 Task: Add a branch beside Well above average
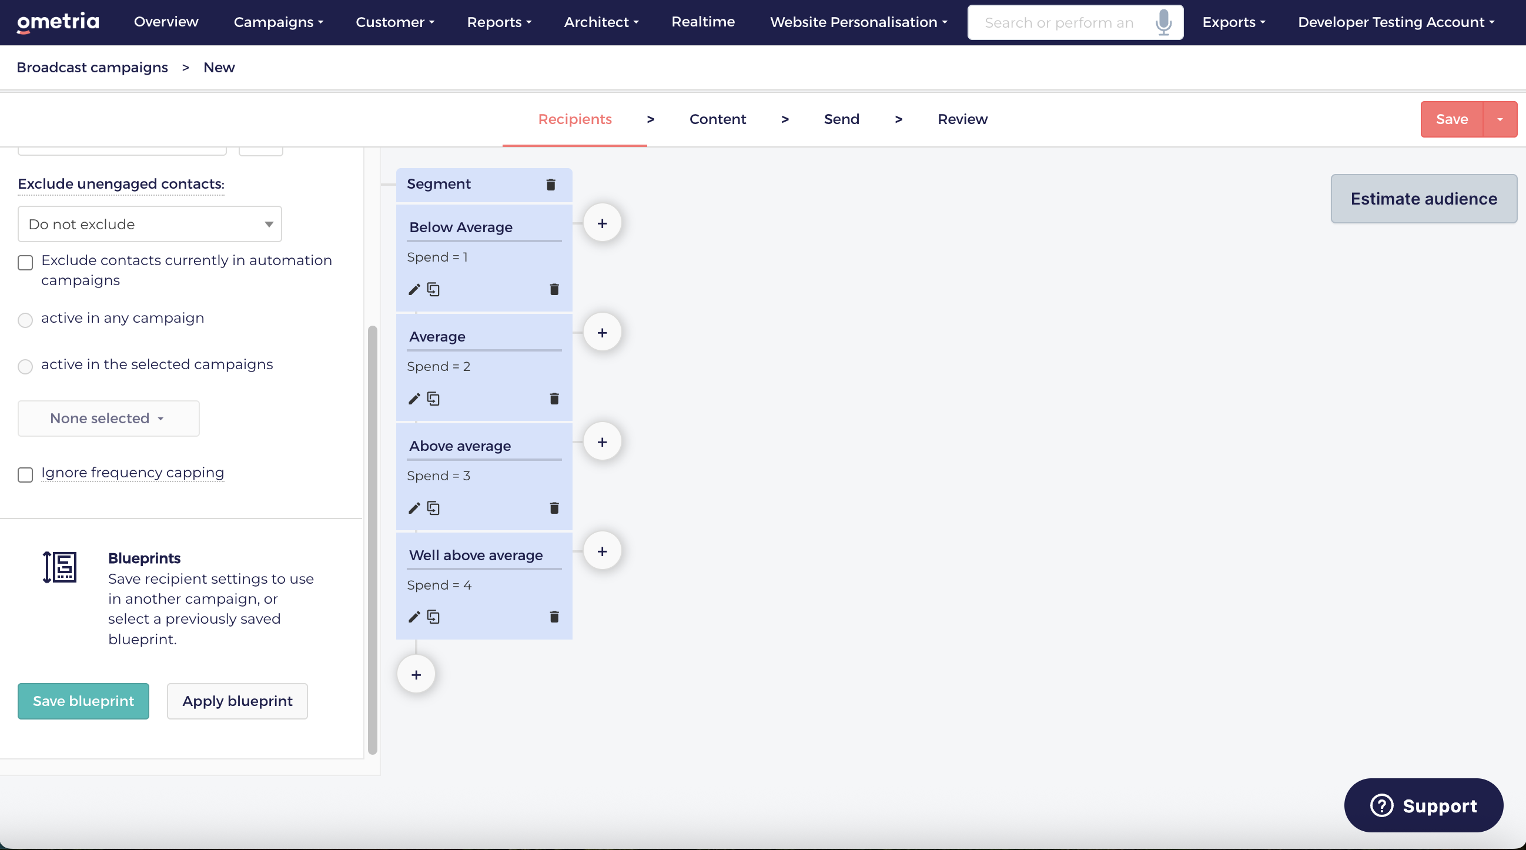pyautogui.click(x=603, y=551)
